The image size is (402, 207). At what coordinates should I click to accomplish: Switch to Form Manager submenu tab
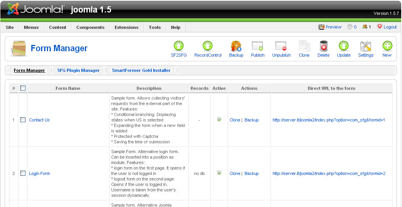pyautogui.click(x=29, y=70)
